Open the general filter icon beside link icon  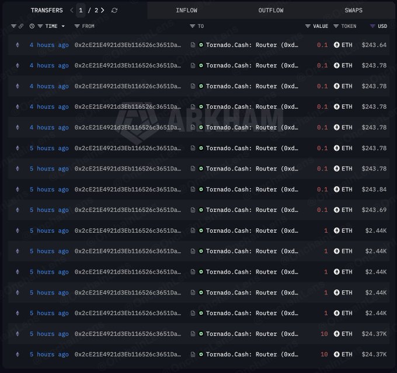(13, 26)
